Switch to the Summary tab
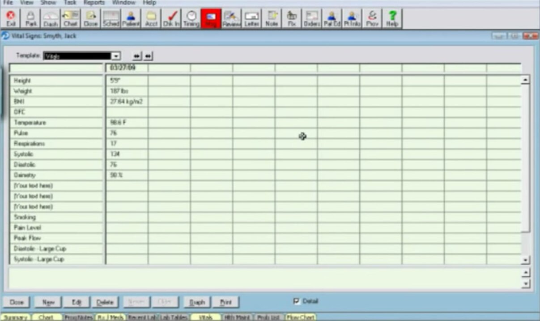This screenshot has height=321, width=540. pyautogui.click(x=16, y=317)
